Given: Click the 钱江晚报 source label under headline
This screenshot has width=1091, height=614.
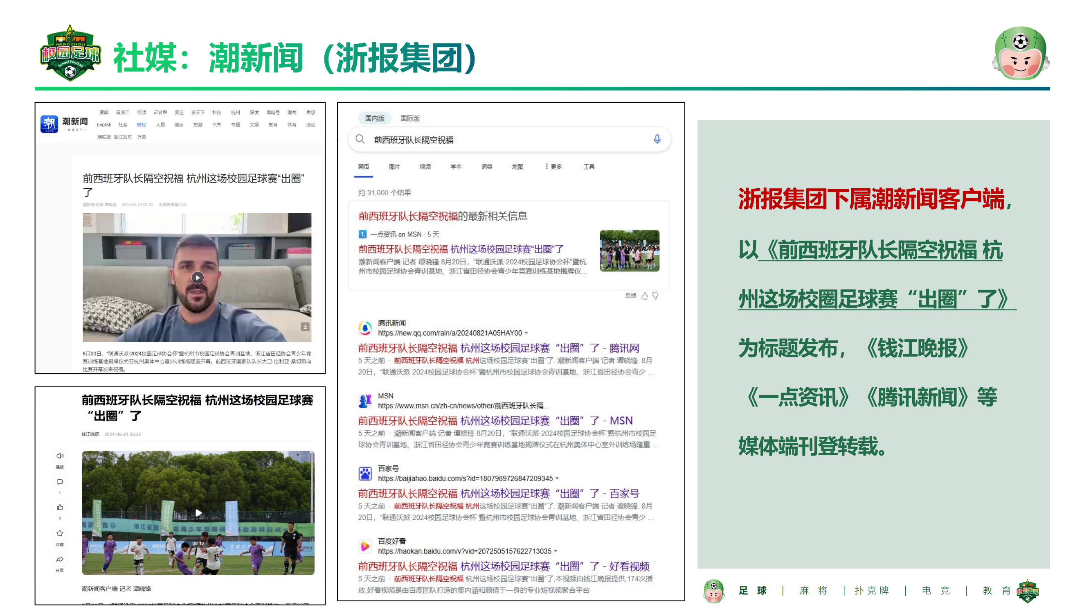Looking at the screenshot, I should pyautogui.click(x=90, y=434).
